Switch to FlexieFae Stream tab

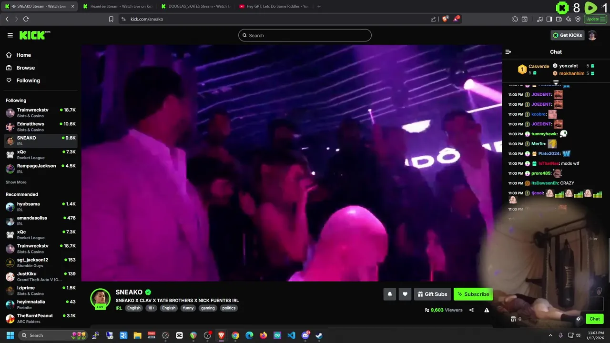coord(117,6)
